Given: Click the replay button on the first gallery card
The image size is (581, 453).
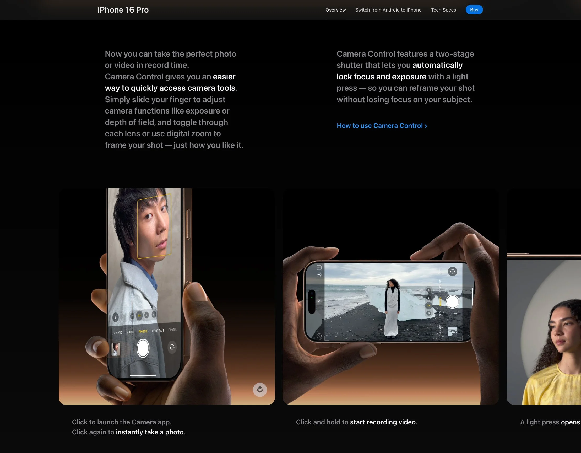Looking at the screenshot, I should 260,390.
